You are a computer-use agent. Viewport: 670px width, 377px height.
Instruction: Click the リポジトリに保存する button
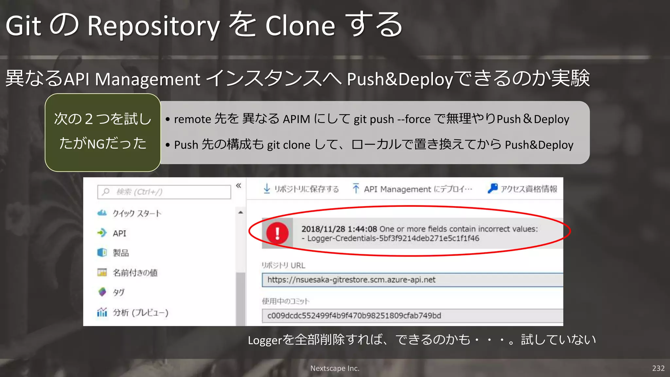[x=301, y=189]
